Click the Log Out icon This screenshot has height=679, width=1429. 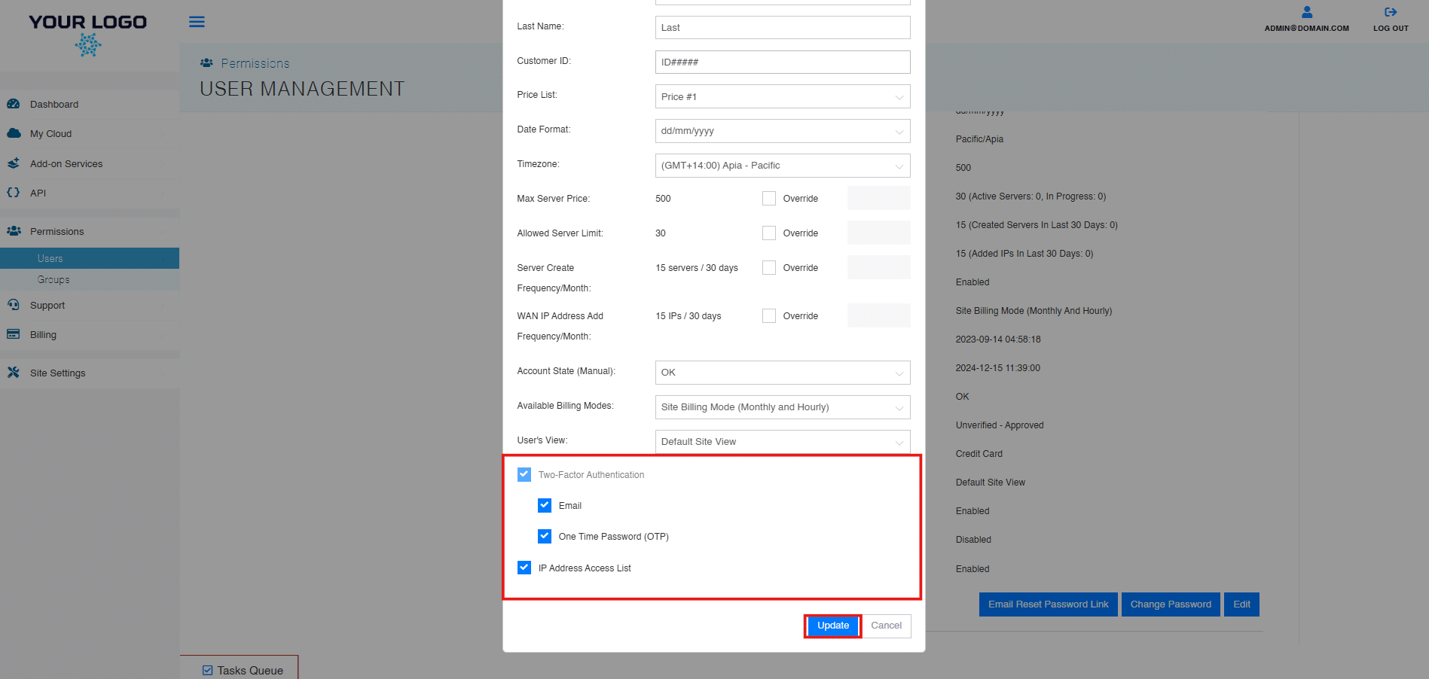[x=1390, y=13]
